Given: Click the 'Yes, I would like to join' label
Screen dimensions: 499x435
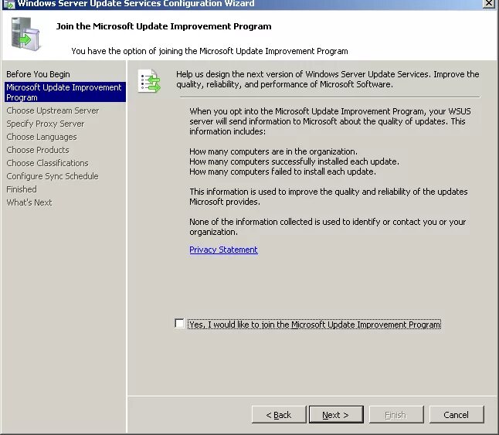Looking at the screenshot, I should pos(314,325).
